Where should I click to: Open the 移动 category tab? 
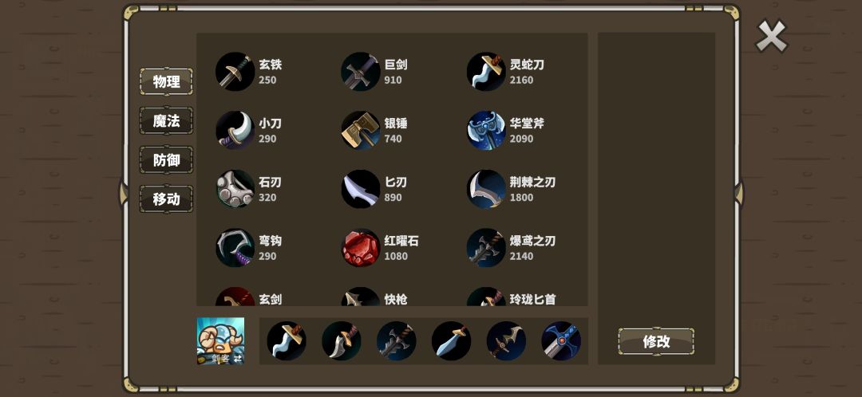166,198
